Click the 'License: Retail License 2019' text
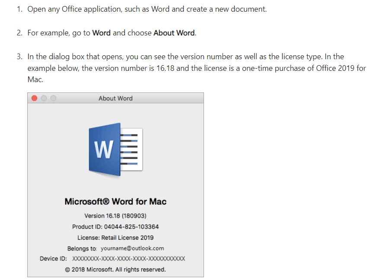Screen dimensions: 373x279 point(116,237)
